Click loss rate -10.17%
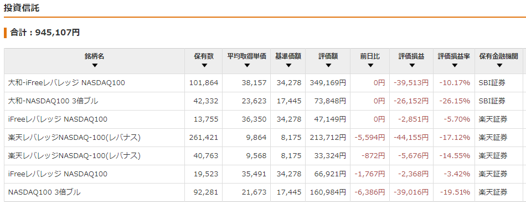The width and height of the screenshot is (526, 204). coord(455,83)
